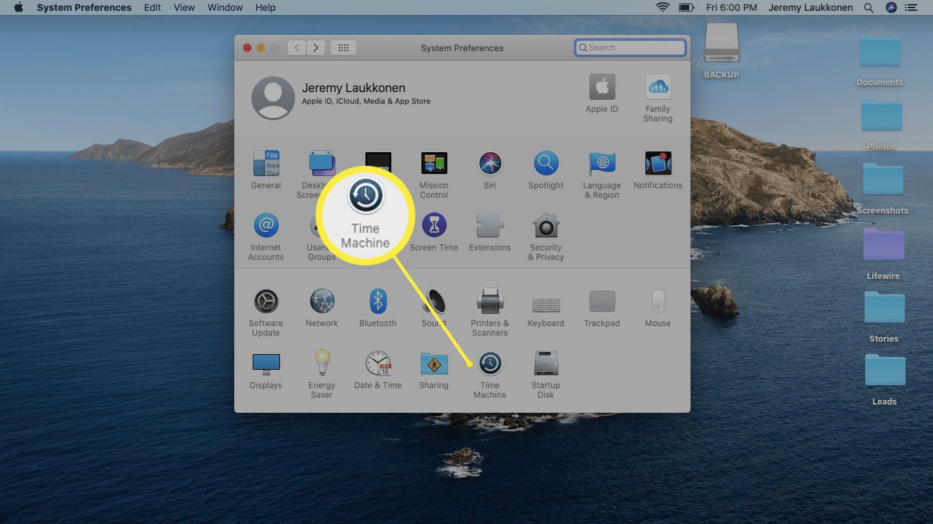
Task: Go back with the left arrow button
Action: [x=296, y=48]
